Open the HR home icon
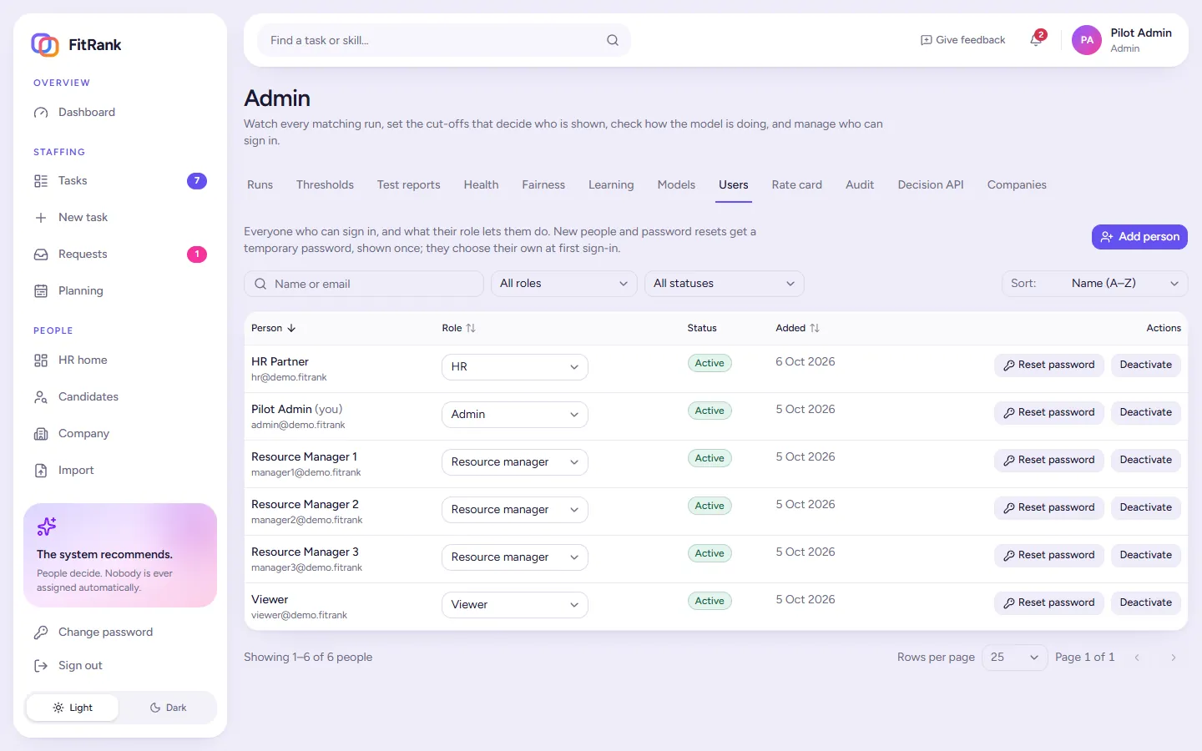 [41, 360]
